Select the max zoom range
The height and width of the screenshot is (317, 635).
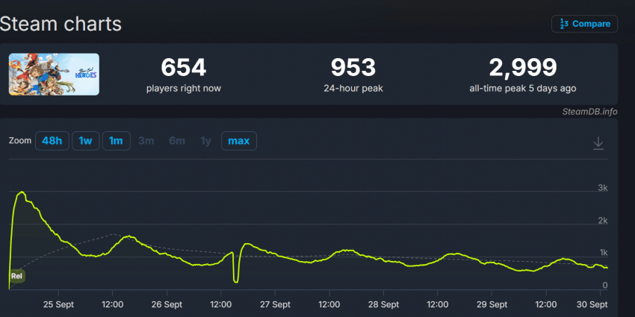pos(238,141)
